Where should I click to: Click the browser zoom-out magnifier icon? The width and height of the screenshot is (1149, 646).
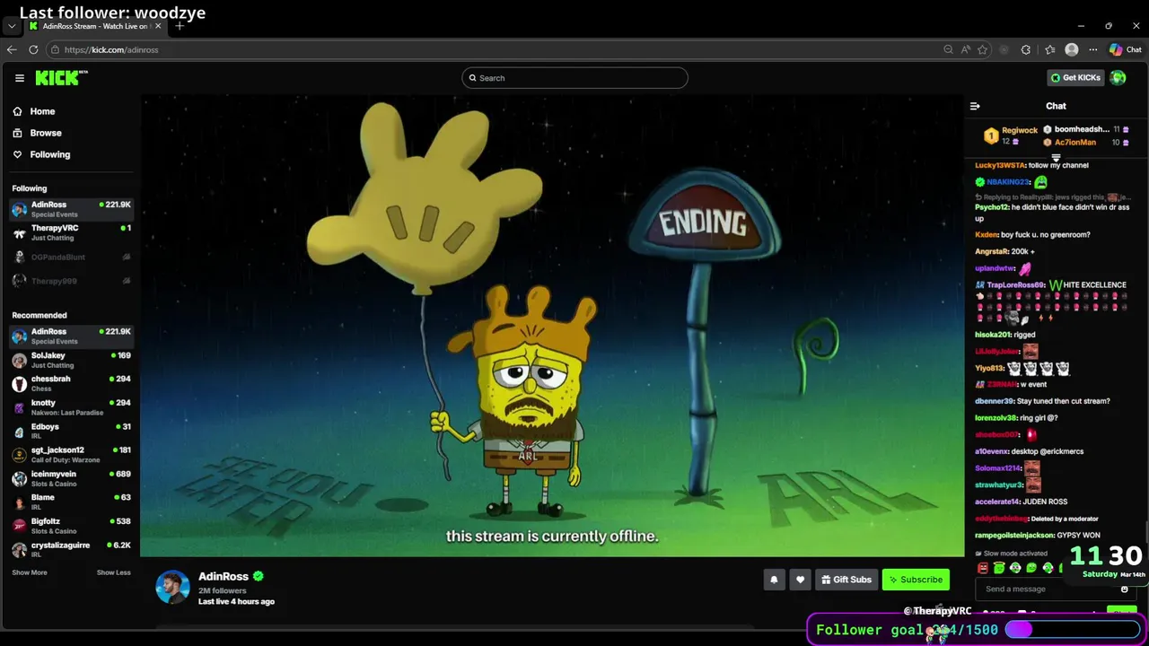(948, 49)
